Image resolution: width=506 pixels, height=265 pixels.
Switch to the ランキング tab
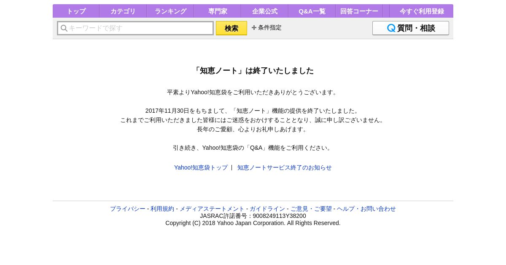coord(170,11)
